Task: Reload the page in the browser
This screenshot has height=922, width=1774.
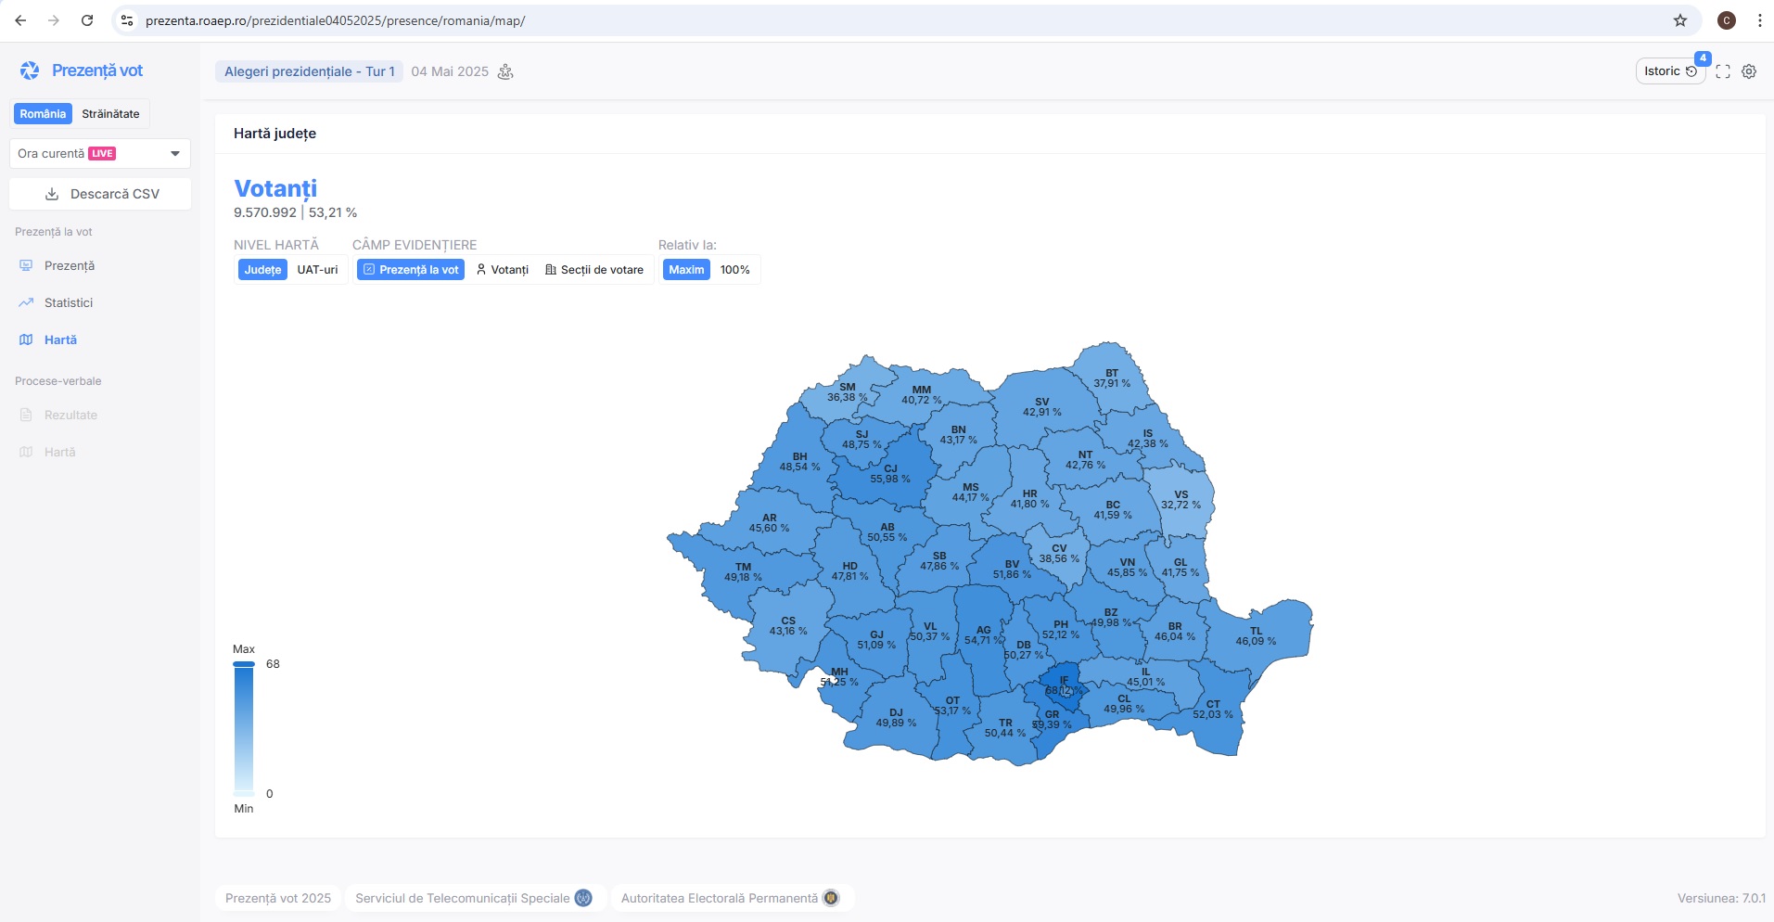Action: [x=87, y=20]
